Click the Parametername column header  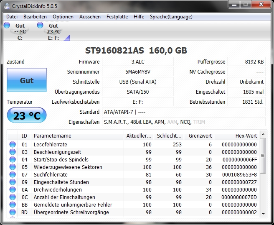[x=77, y=136]
